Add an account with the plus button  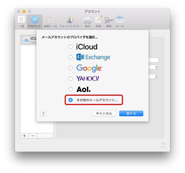pyautogui.click(x=25, y=136)
